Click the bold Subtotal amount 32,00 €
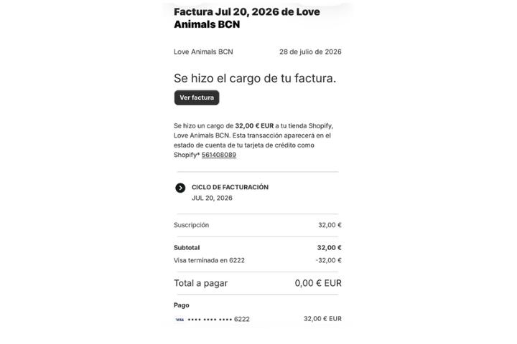Screen dimensions: 517x344 click(329, 247)
